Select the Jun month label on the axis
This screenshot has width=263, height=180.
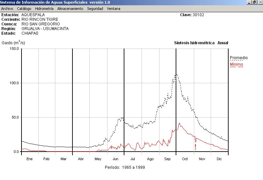coord(115,159)
